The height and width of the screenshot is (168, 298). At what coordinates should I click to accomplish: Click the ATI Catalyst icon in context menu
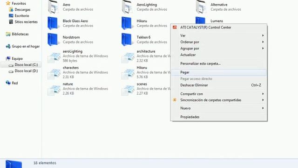pyautogui.click(x=175, y=28)
